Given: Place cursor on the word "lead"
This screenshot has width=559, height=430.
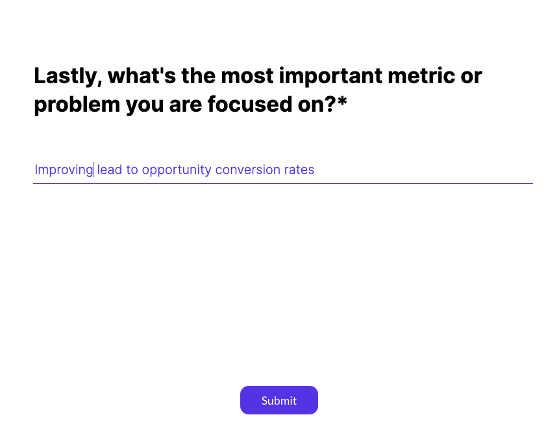Looking at the screenshot, I should [109, 170].
